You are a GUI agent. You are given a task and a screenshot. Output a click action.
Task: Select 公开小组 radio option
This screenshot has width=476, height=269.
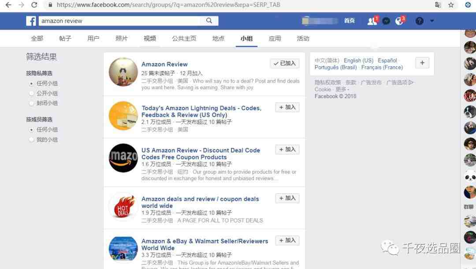[31, 93]
